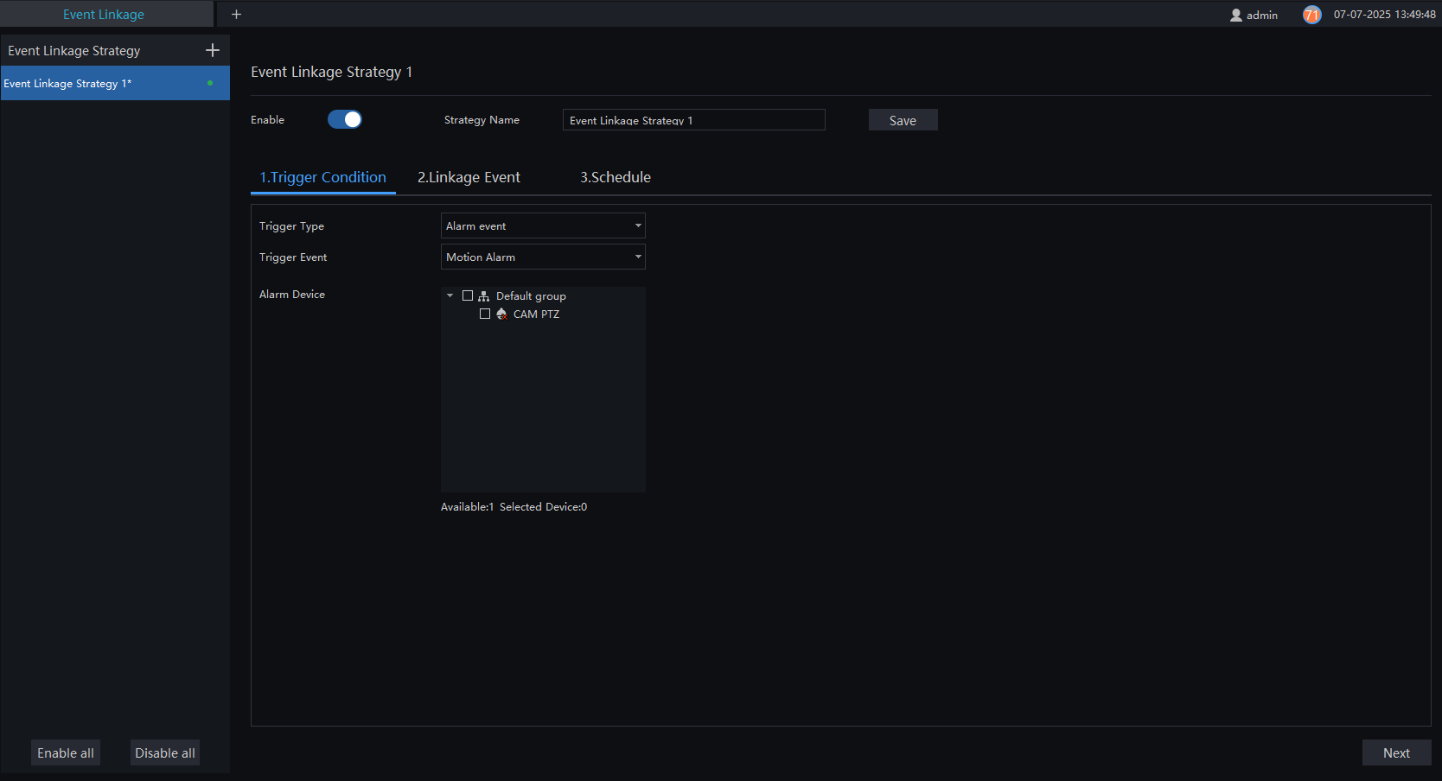Open the 3.Schedule tab
The height and width of the screenshot is (781, 1442).
[616, 177]
